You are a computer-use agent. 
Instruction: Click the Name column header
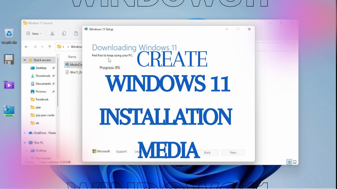point(72,57)
